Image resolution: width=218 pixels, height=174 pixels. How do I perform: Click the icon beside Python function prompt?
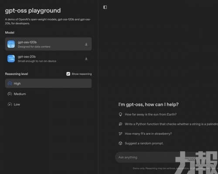[120, 124]
